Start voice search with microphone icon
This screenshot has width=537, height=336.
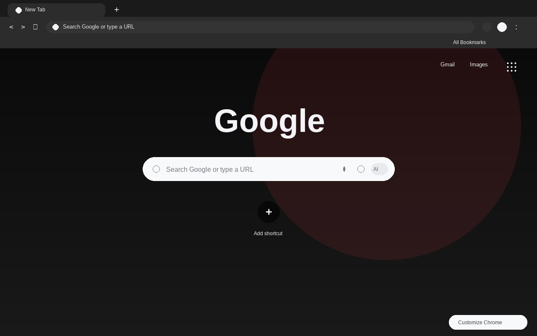pos(344,169)
